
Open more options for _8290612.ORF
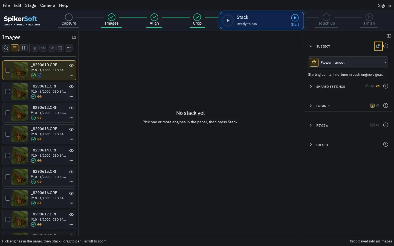pos(71,118)
